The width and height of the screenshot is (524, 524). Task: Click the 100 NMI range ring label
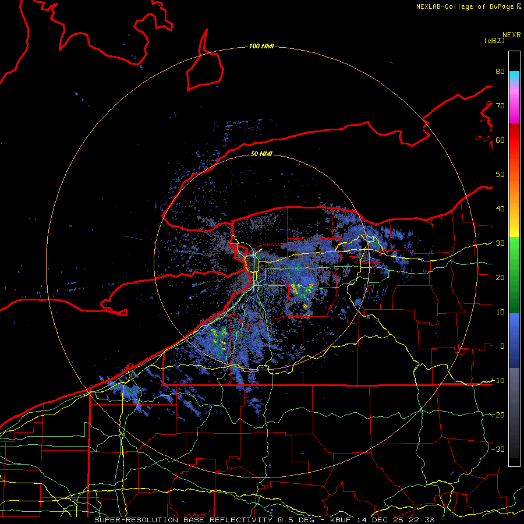tap(261, 46)
